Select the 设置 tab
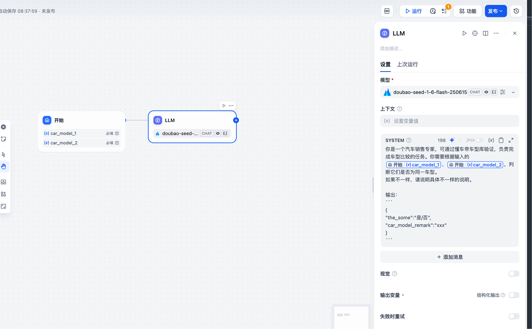Image resolution: width=532 pixels, height=329 pixels. tap(385, 64)
